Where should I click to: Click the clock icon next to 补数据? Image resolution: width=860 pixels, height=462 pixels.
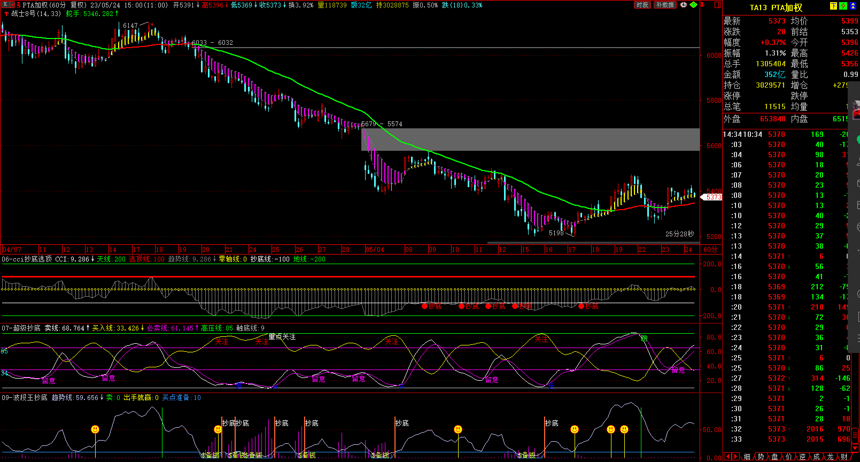click(x=683, y=5)
